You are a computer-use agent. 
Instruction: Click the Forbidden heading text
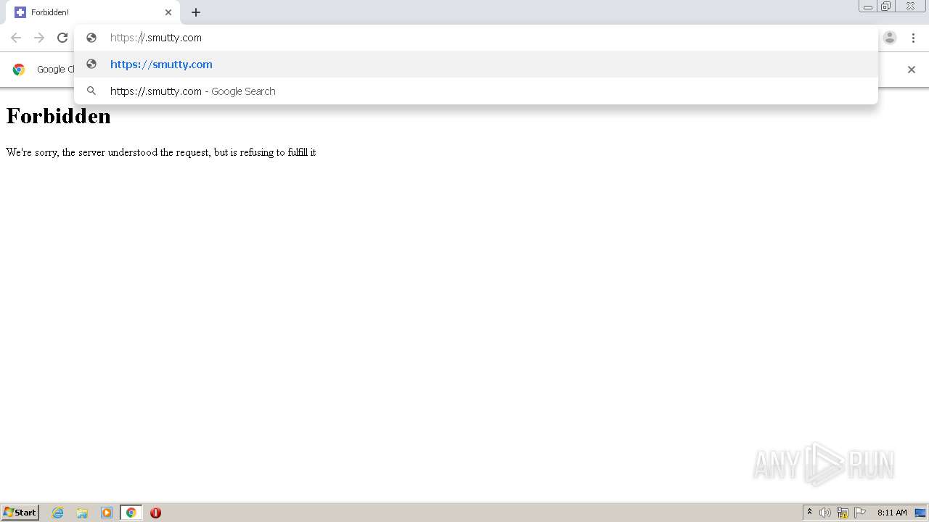[x=58, y=116]
